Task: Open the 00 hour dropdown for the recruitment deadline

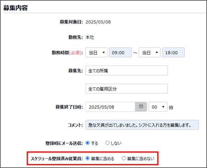Action: click(x=158, y=107)
